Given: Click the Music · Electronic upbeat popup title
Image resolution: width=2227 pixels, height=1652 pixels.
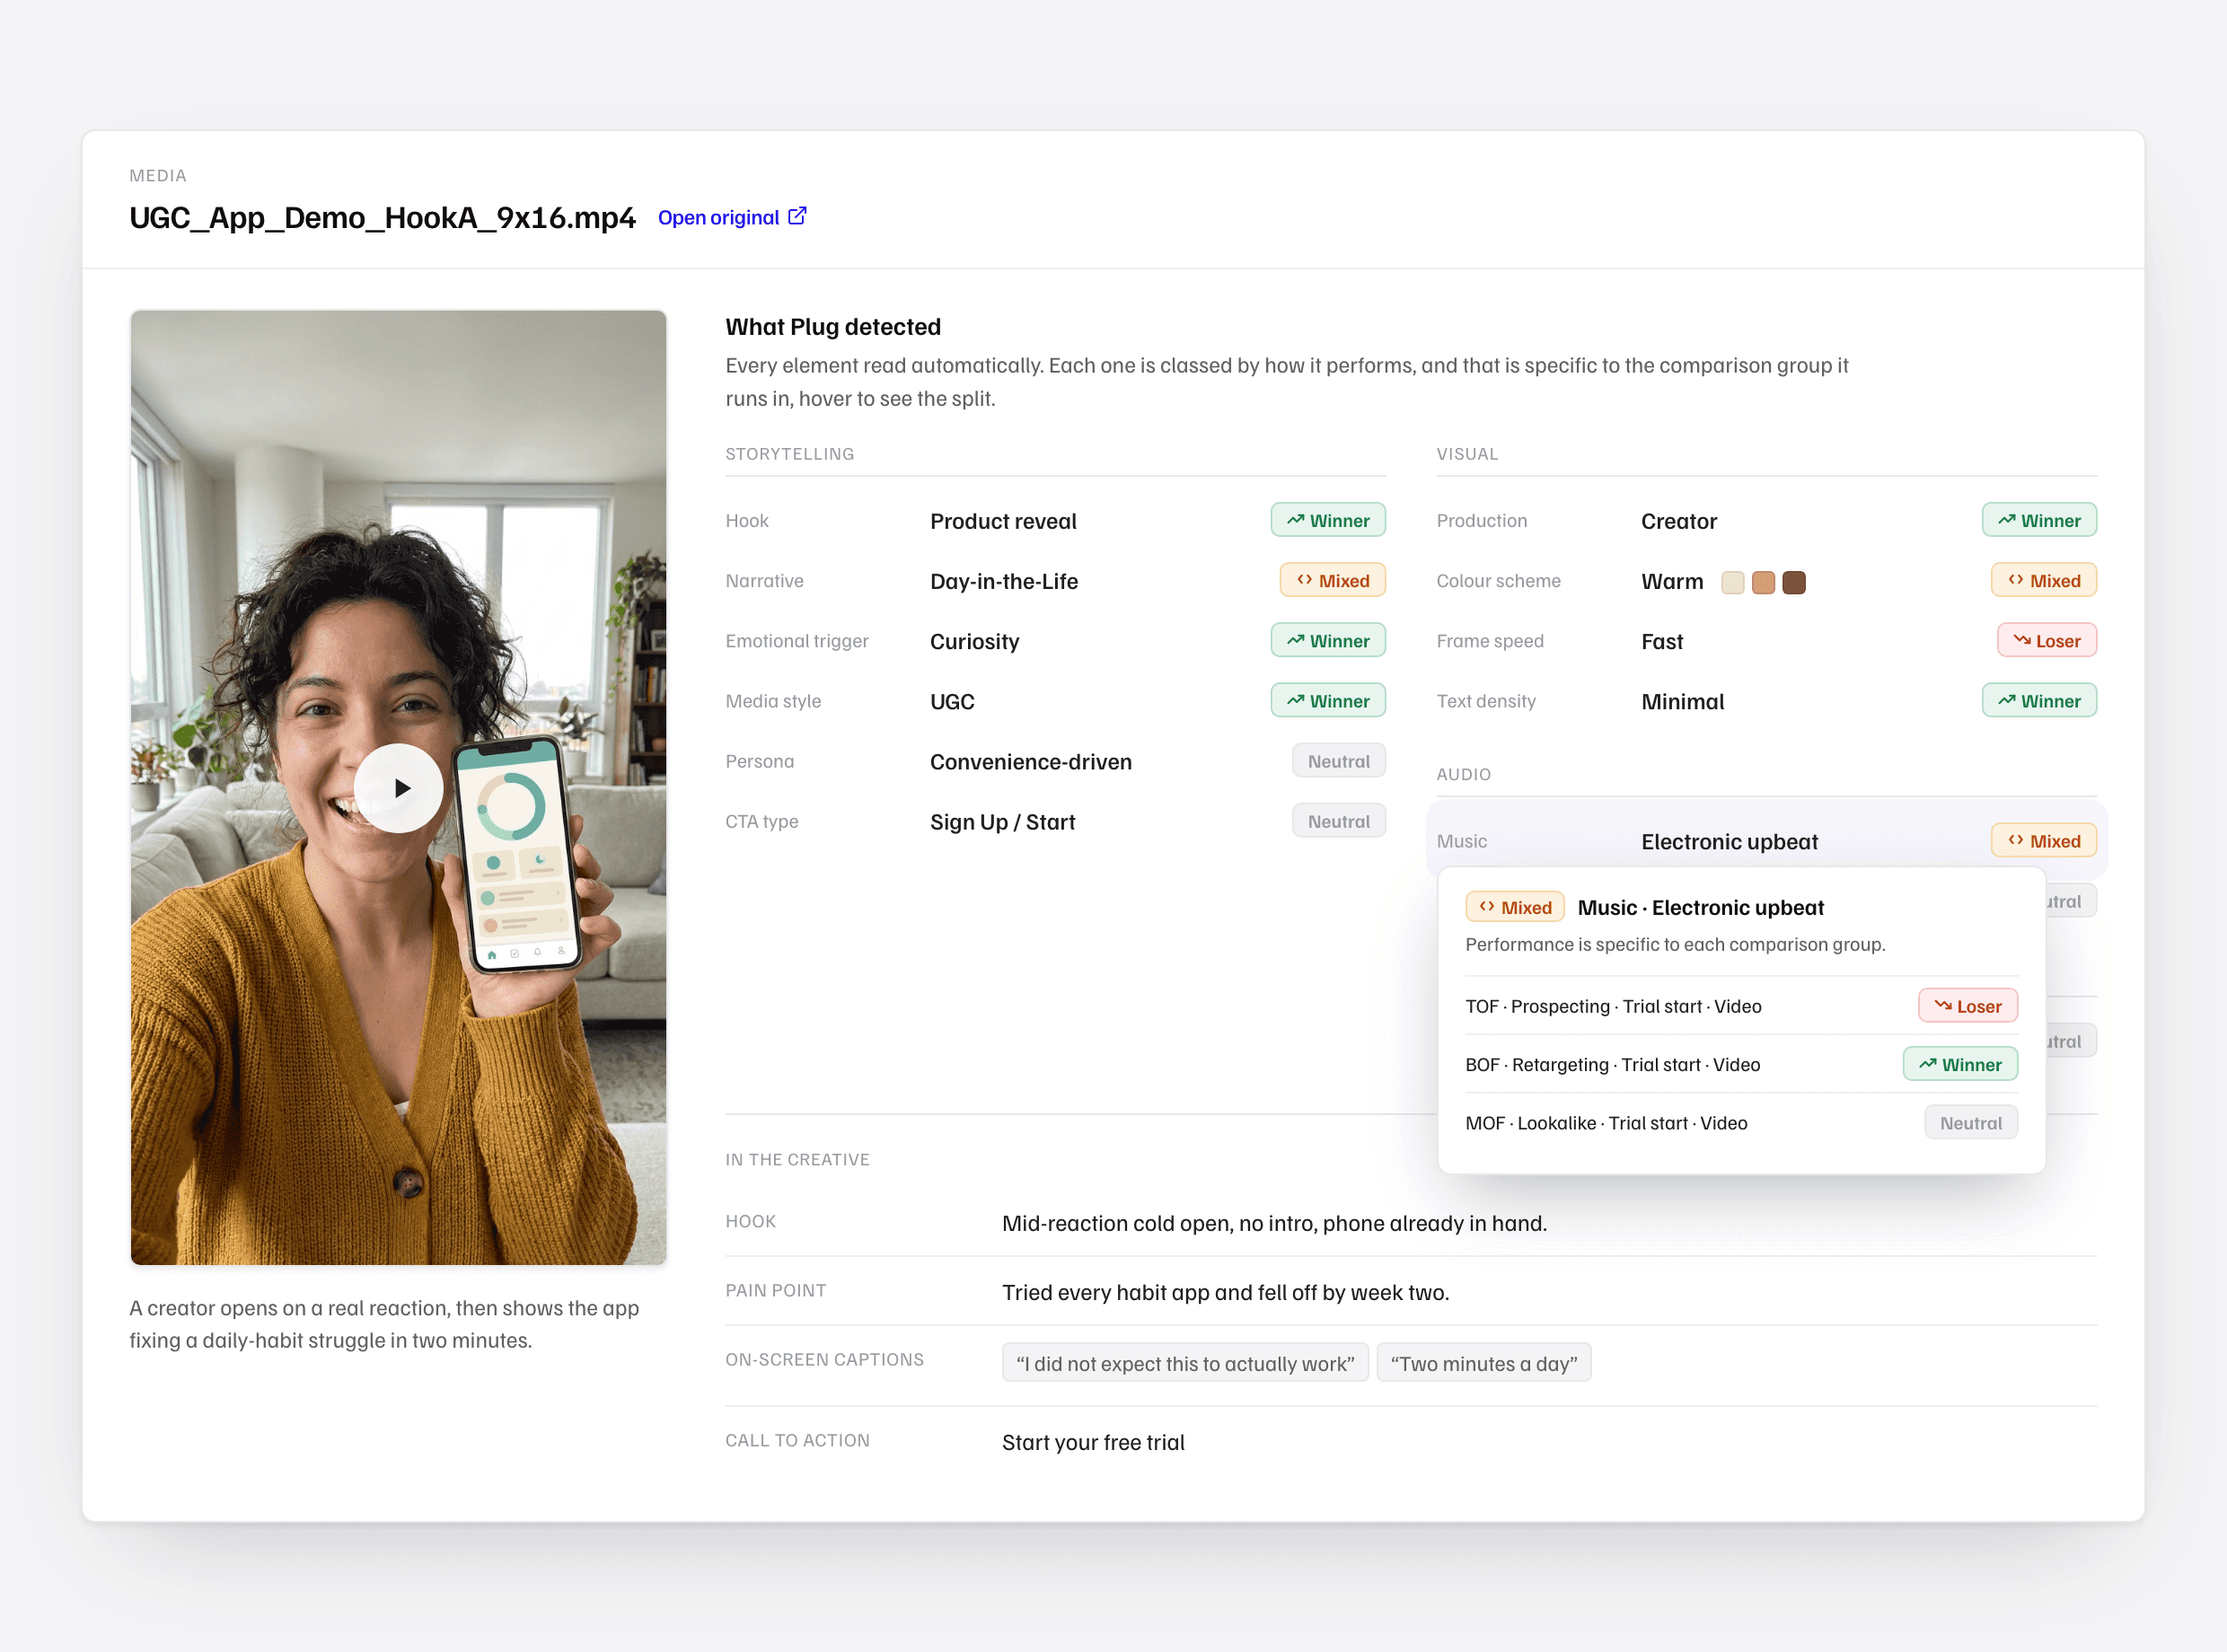Looking at the screenshot, I should point(1700,907).
